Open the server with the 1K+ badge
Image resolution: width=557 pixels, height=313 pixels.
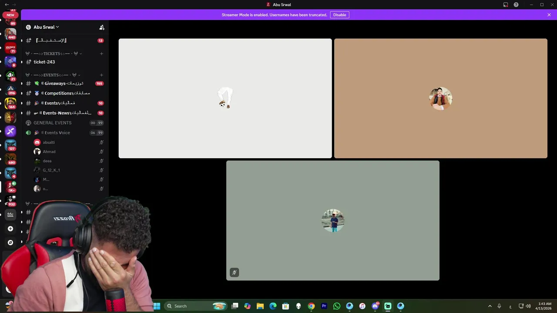tap(10, 186)
